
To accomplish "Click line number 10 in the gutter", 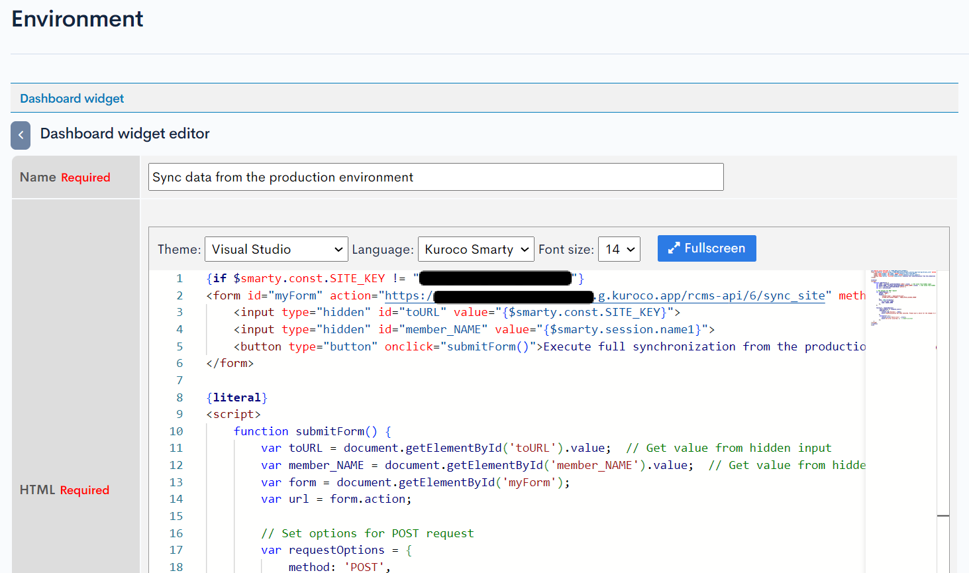I will pyautogui.click(x=176, y=431).
